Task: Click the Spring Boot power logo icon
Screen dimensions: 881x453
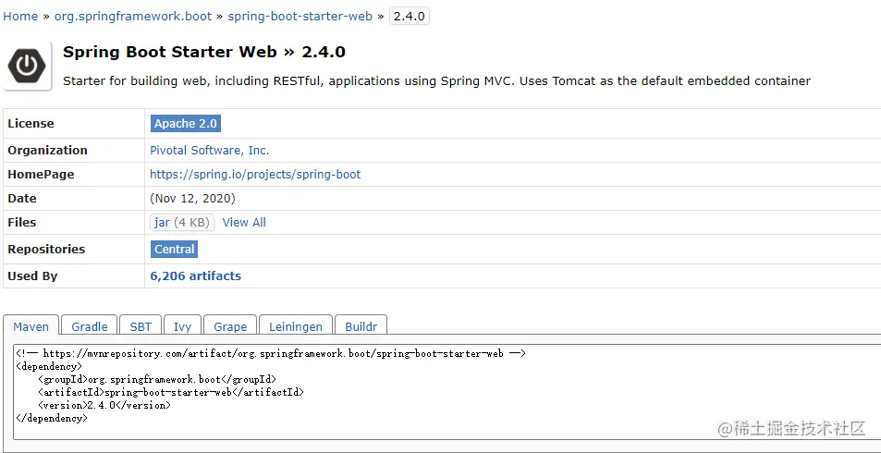Action: 28,65
